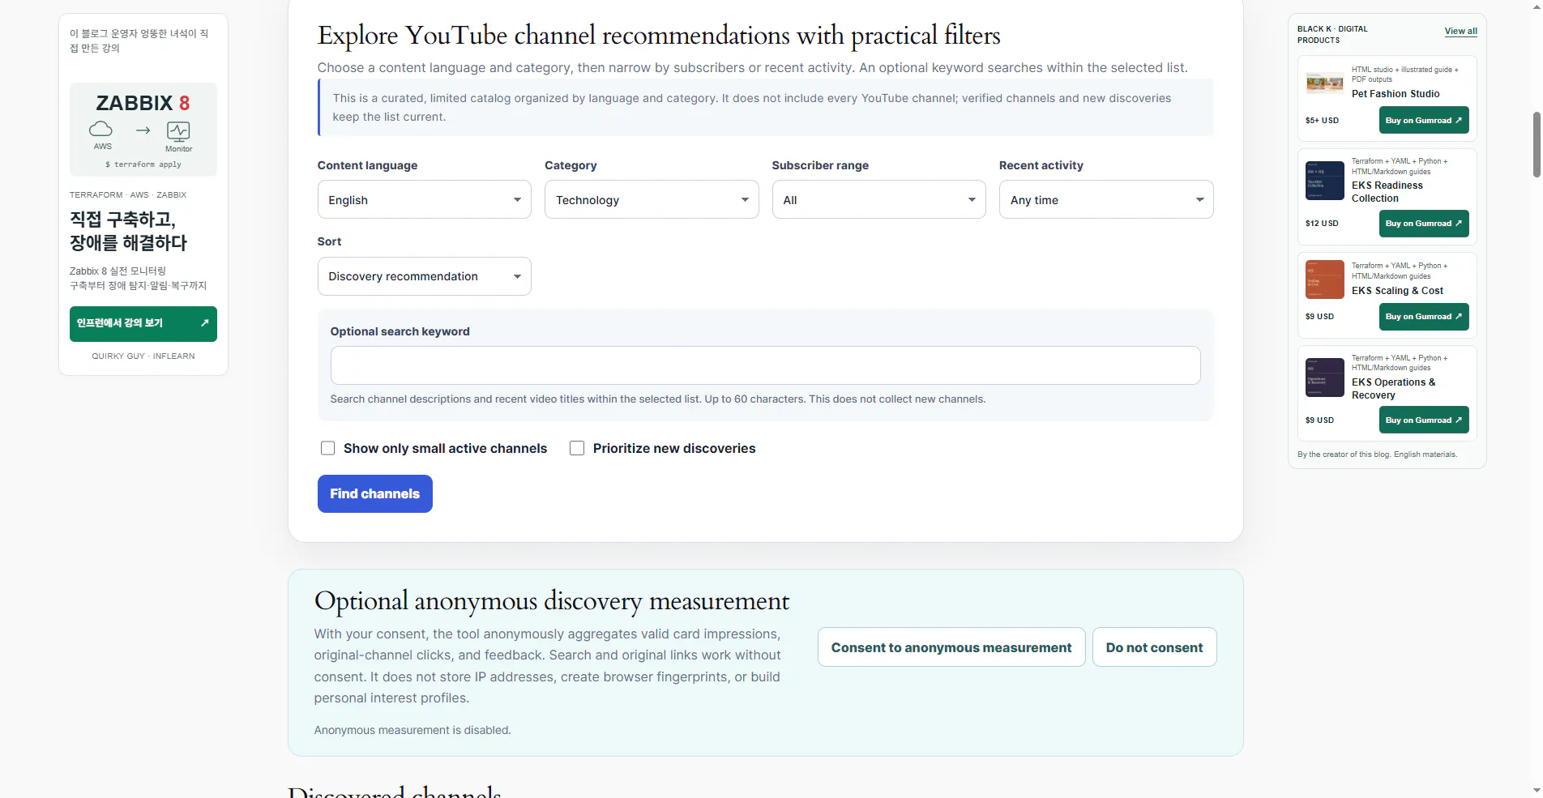The height and width of the screenshot is (798, 1543).
Task: Buy Pet Fashion Studio on Gumroad
Action: pos(1424,120)
